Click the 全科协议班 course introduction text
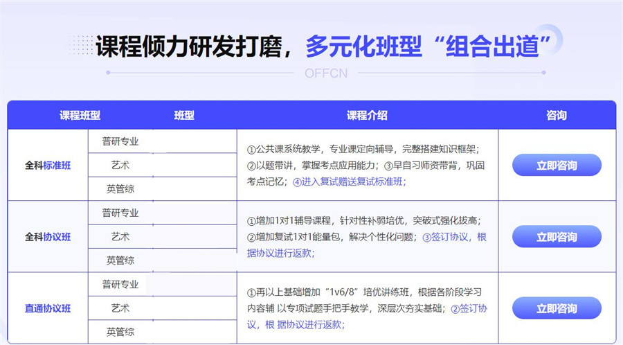The height and width of the screenshot is (345, 623). point(366,237)
